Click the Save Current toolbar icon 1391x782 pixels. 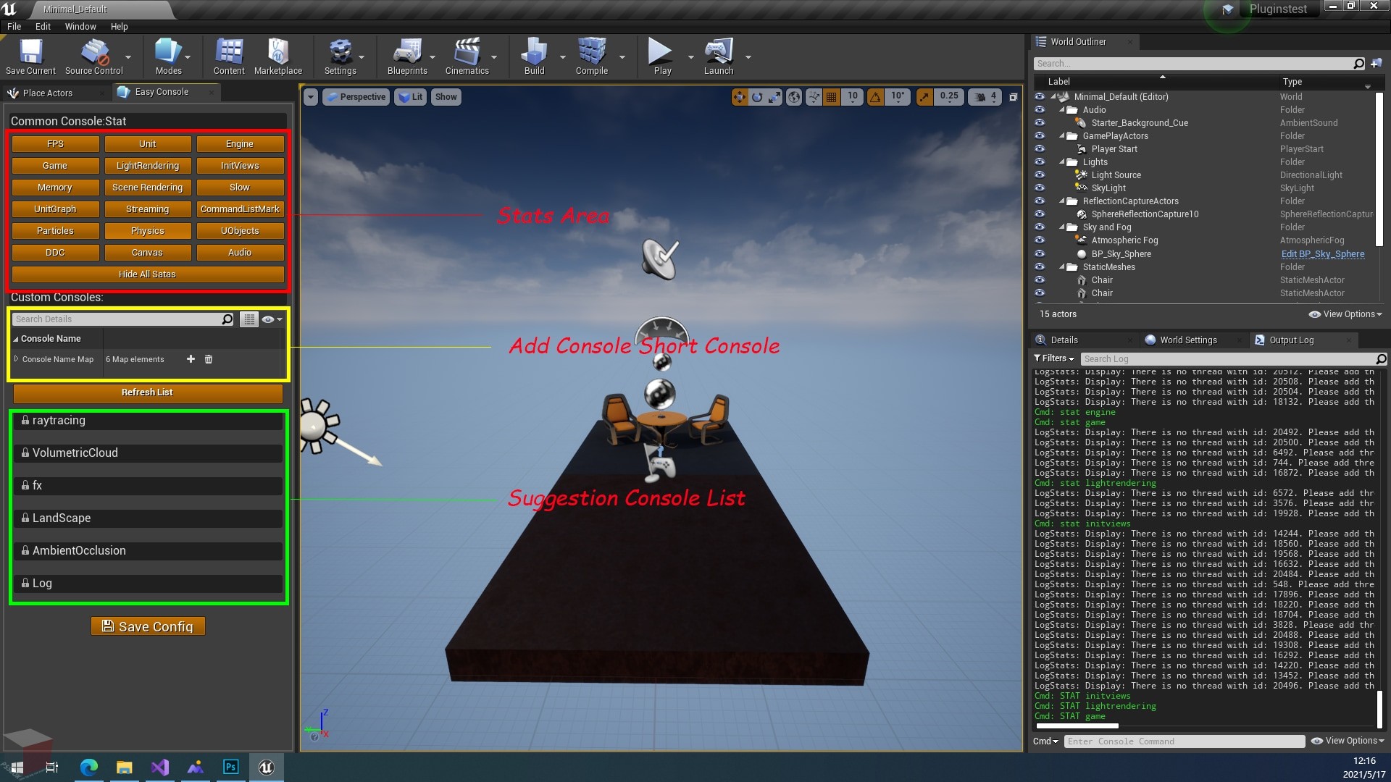point(30,56)
